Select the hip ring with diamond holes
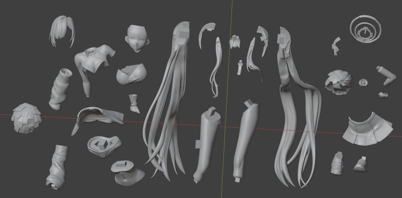 point(104,146)
